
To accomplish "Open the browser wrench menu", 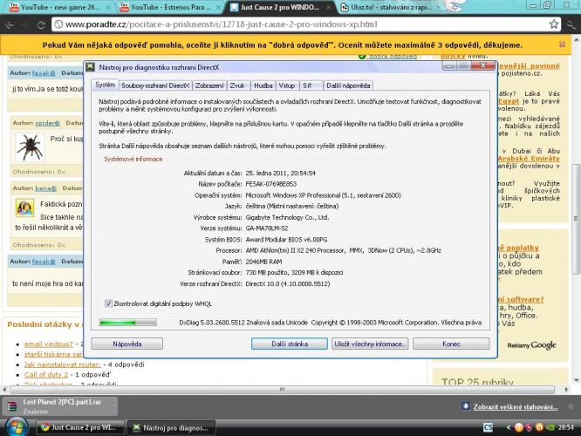I will click(571, 24).
